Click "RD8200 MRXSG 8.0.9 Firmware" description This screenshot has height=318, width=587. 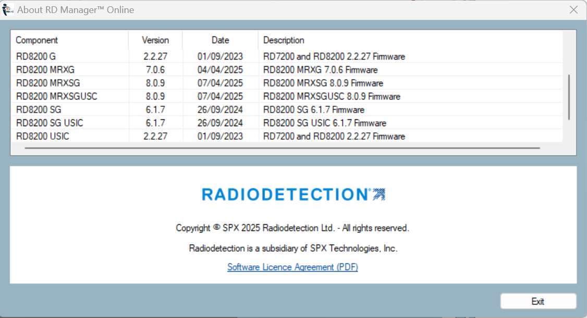tap(323, 83)
